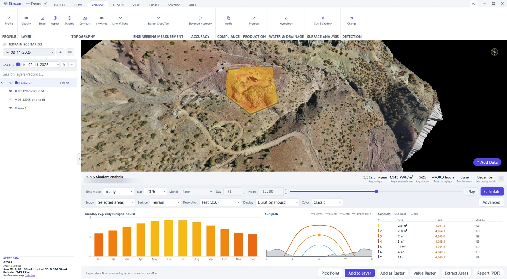Open the Contours tool
Image resolution: width=507 pixels, height=279 pixels.
pos(85,20)
